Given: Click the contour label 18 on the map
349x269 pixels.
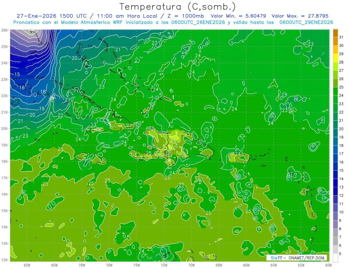Looking at the screenshot, I should point(43,92).
